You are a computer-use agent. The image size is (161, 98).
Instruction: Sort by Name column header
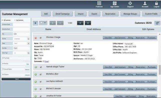pos(48,29)
